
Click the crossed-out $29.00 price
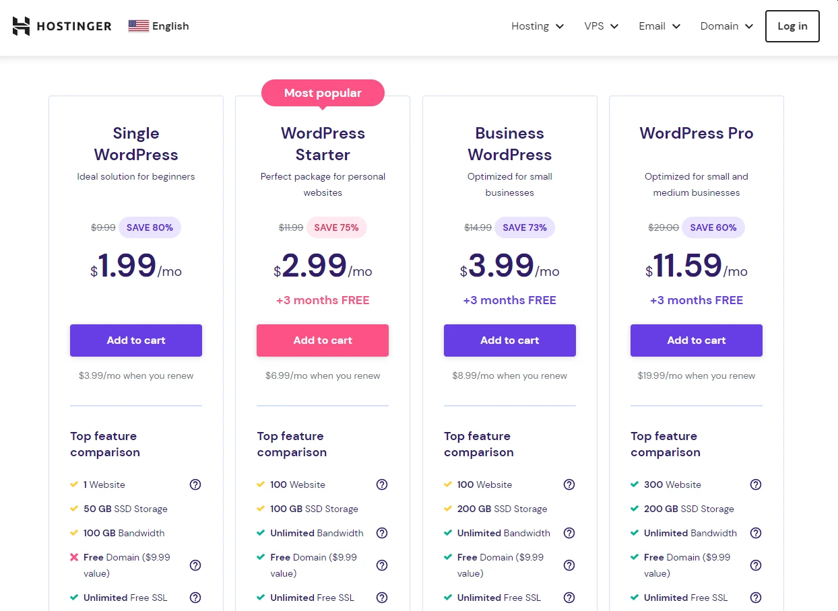pos(664,227)
